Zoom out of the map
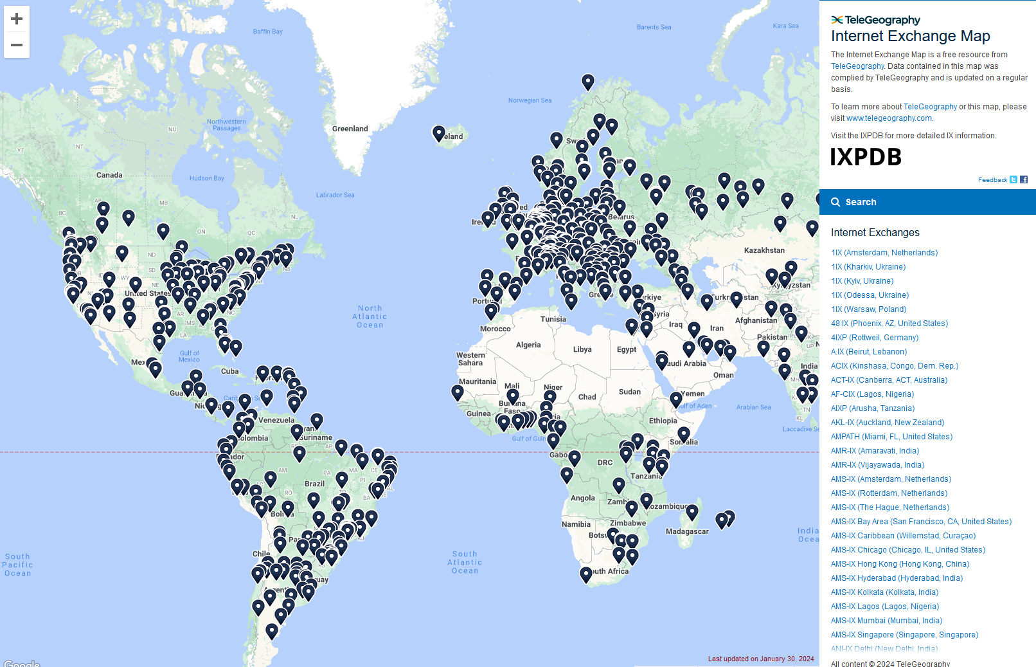Viewport: 1036px width, 667px height. 17,45
